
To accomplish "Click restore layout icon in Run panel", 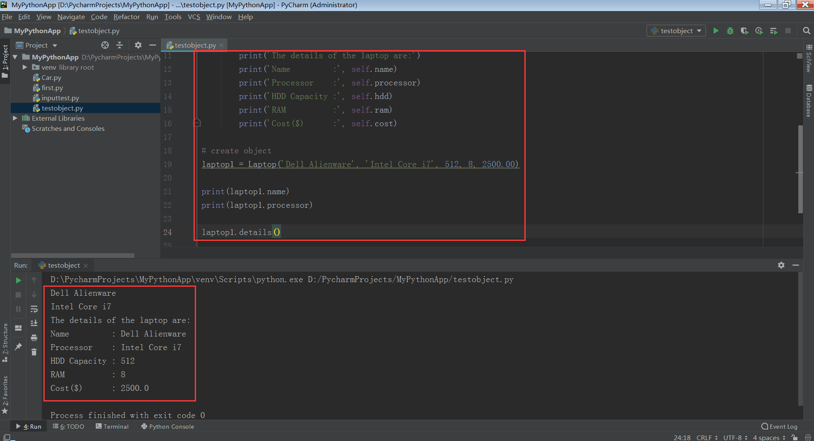I will (18, 328).
